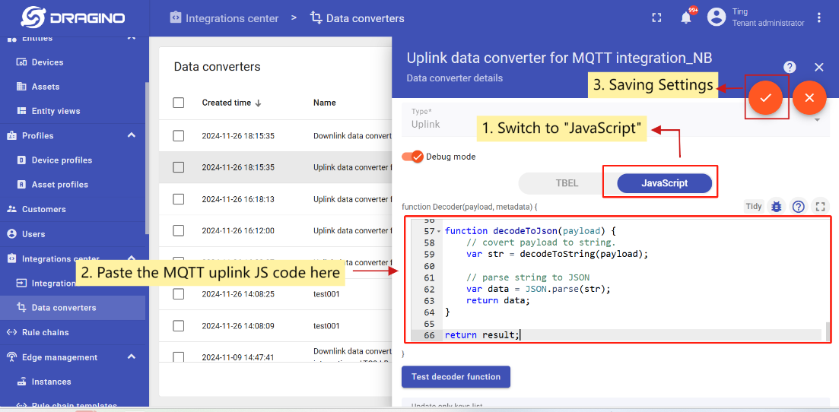Expand the code editor to fullscreen
The image size is (839, 412).
(820, 206)
